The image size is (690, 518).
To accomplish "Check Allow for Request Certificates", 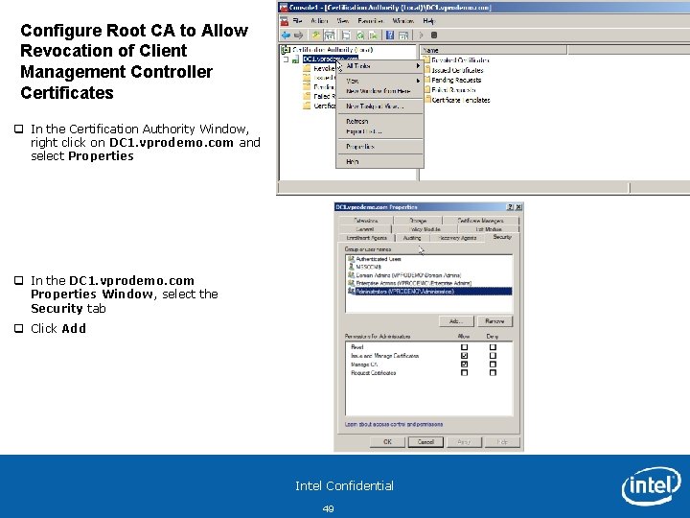I will point(464,372).
